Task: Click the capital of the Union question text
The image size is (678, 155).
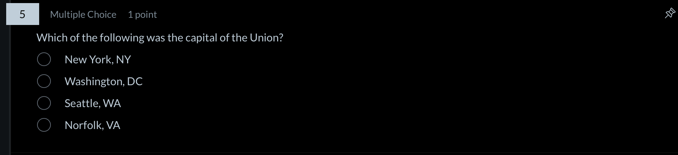Action: (x=160, y=38)
